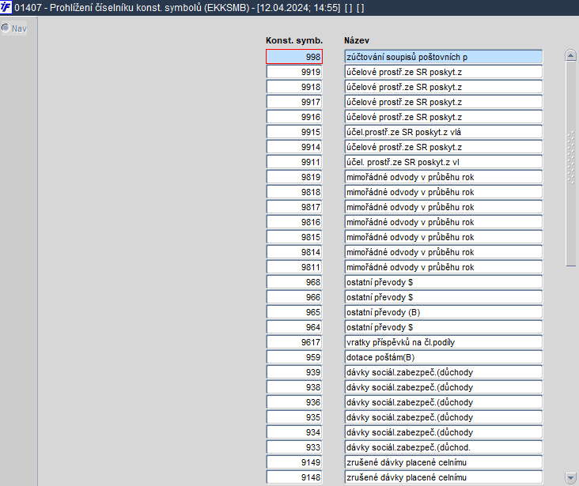Select the code field 934
The width and height of the screenshot is (579, 486).
click(294, 432)
